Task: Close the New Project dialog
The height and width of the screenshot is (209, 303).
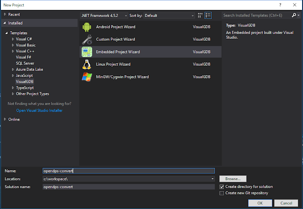Action: [294, 5]
